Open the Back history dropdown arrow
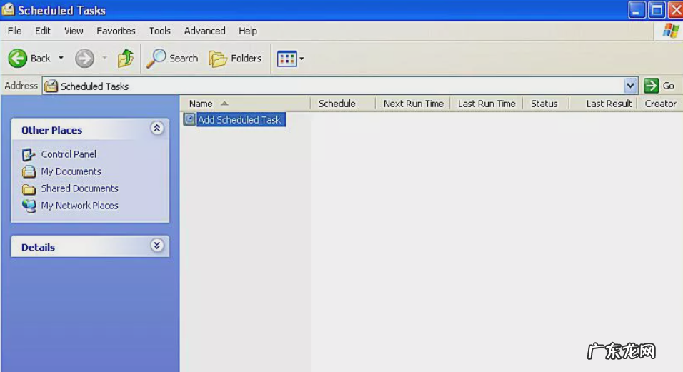The height and width of the screenshot is (372, 683). point(61,59)
